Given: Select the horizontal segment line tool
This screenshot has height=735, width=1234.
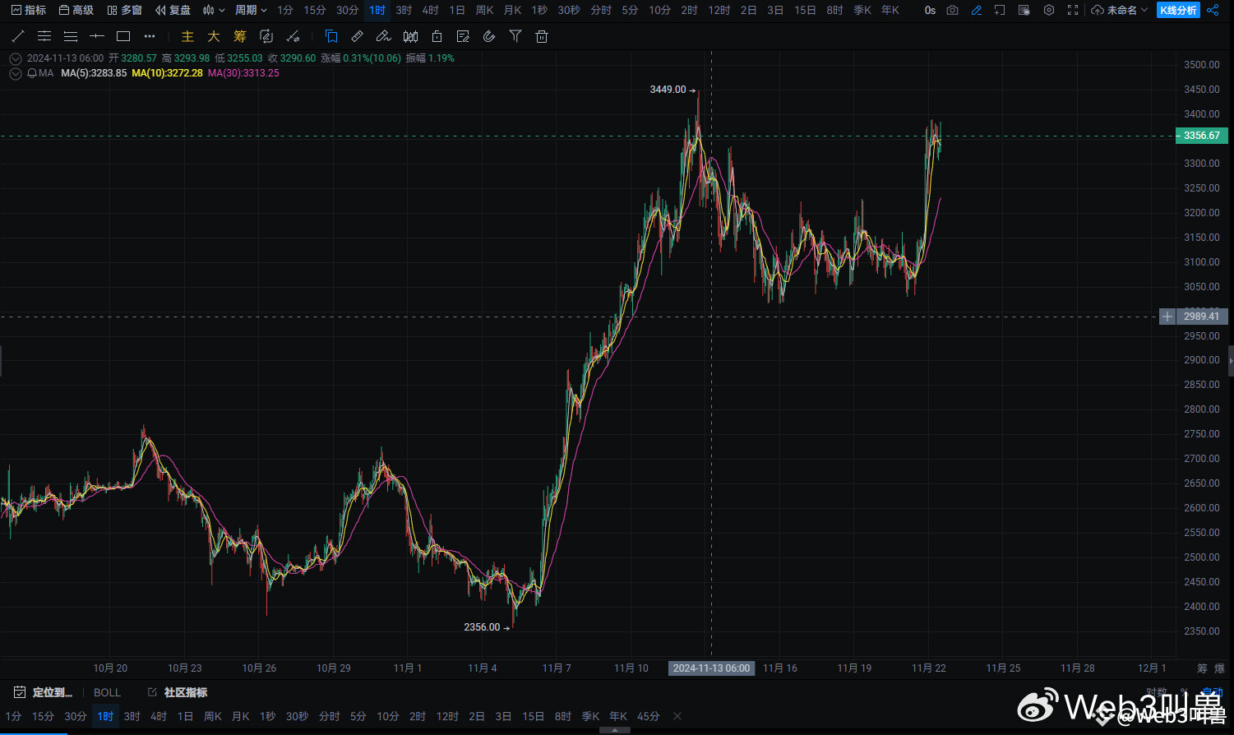Looking at the screenshot, I should [x=97, y=36].
